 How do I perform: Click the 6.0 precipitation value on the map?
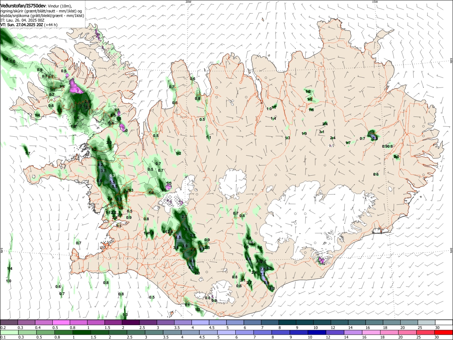tap(178, 238)
